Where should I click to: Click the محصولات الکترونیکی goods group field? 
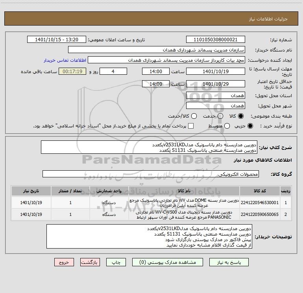click(x=151, y=174)
